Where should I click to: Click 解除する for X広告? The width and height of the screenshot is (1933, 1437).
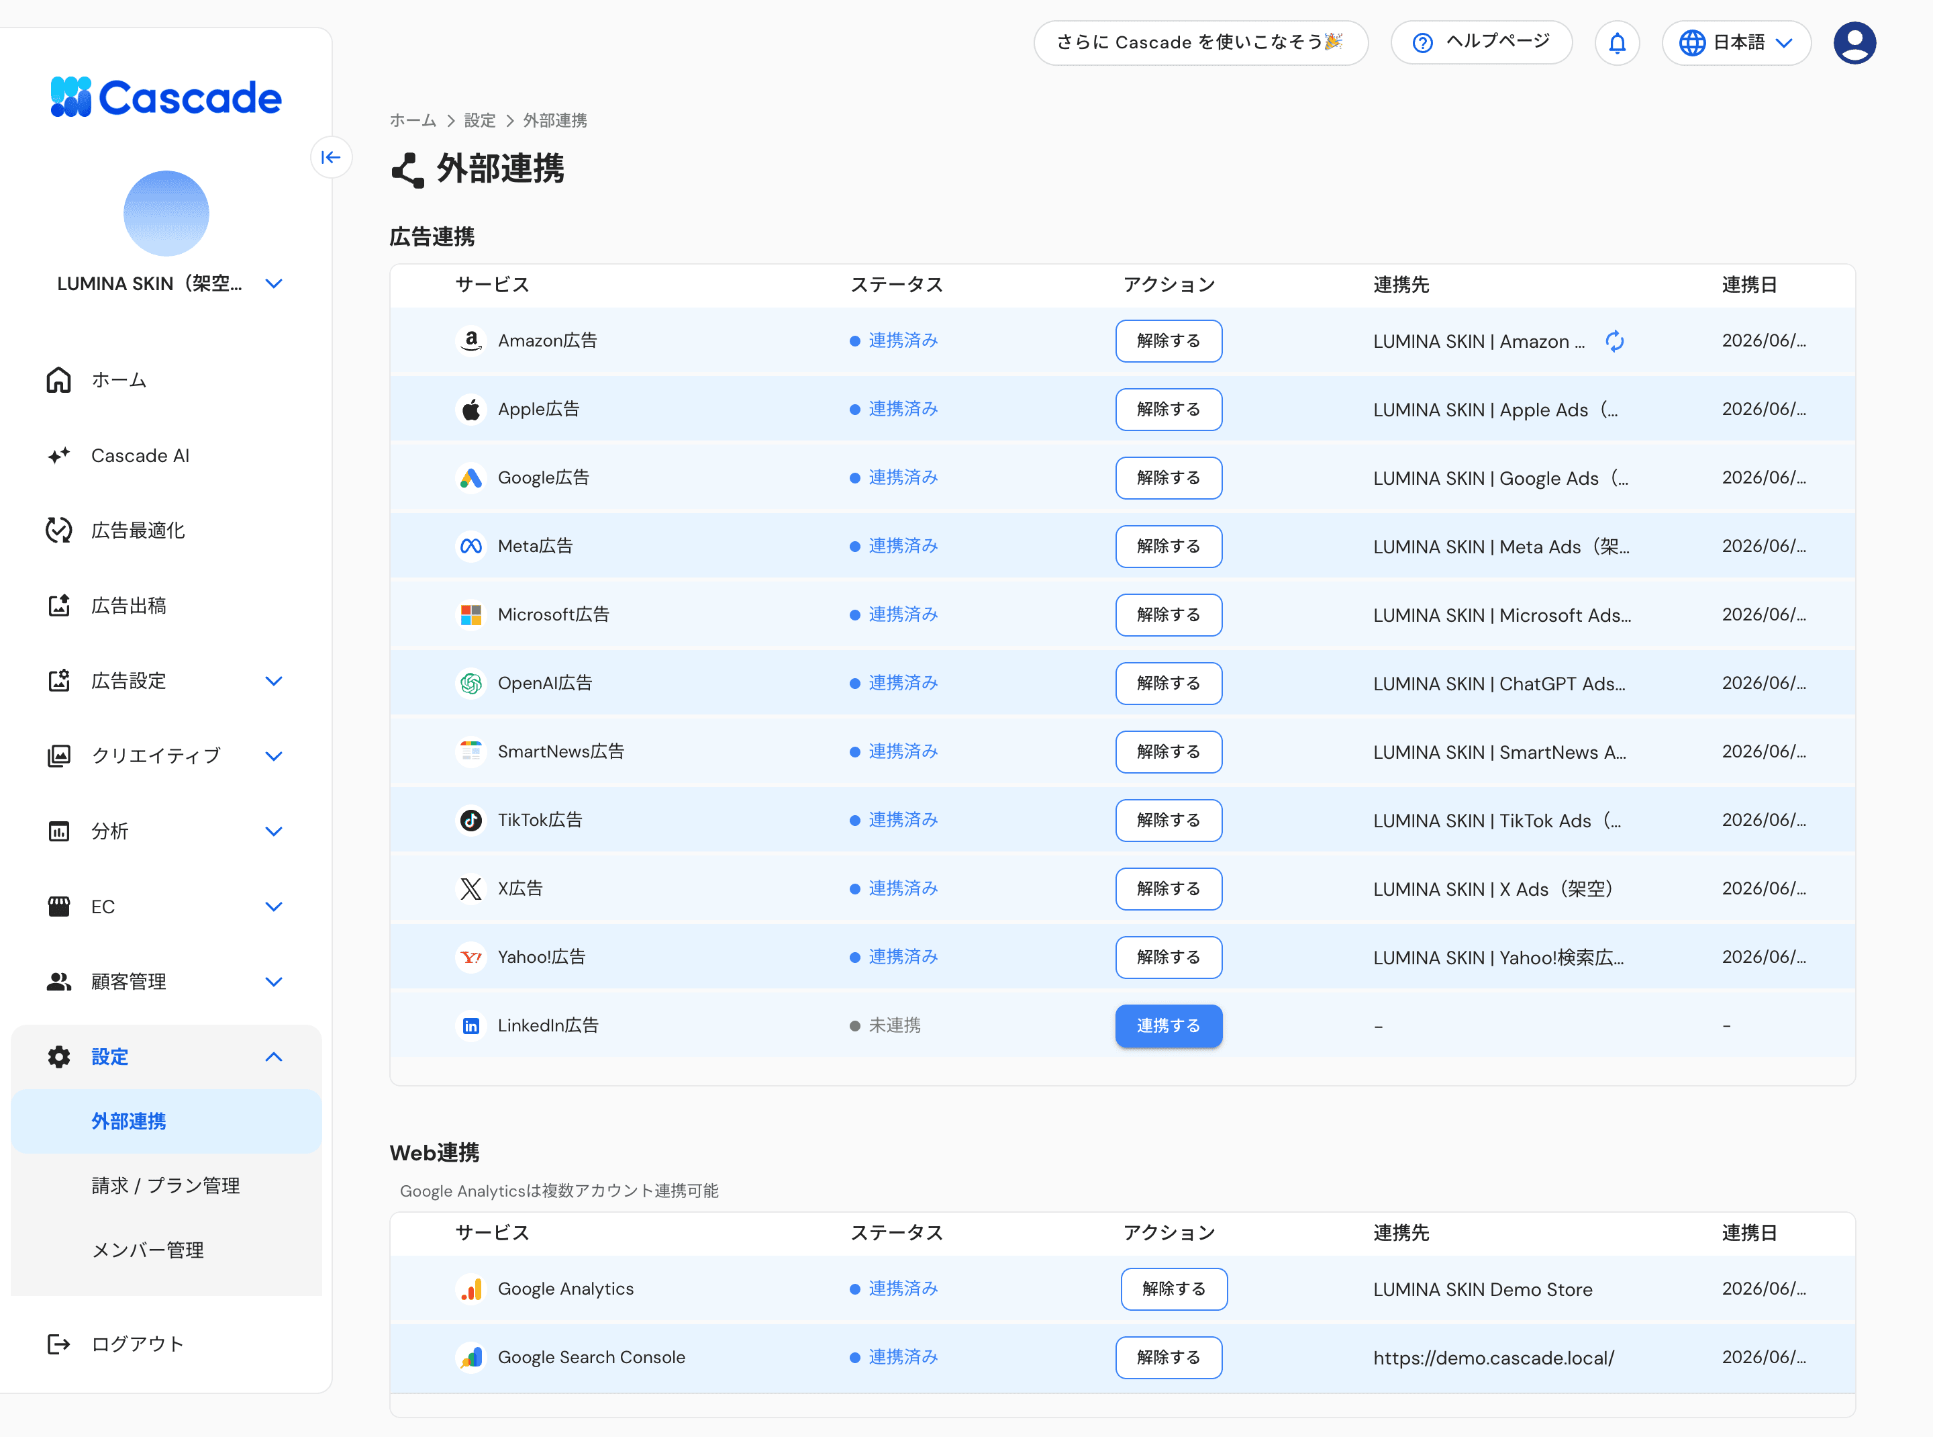tap(1169, 889)
